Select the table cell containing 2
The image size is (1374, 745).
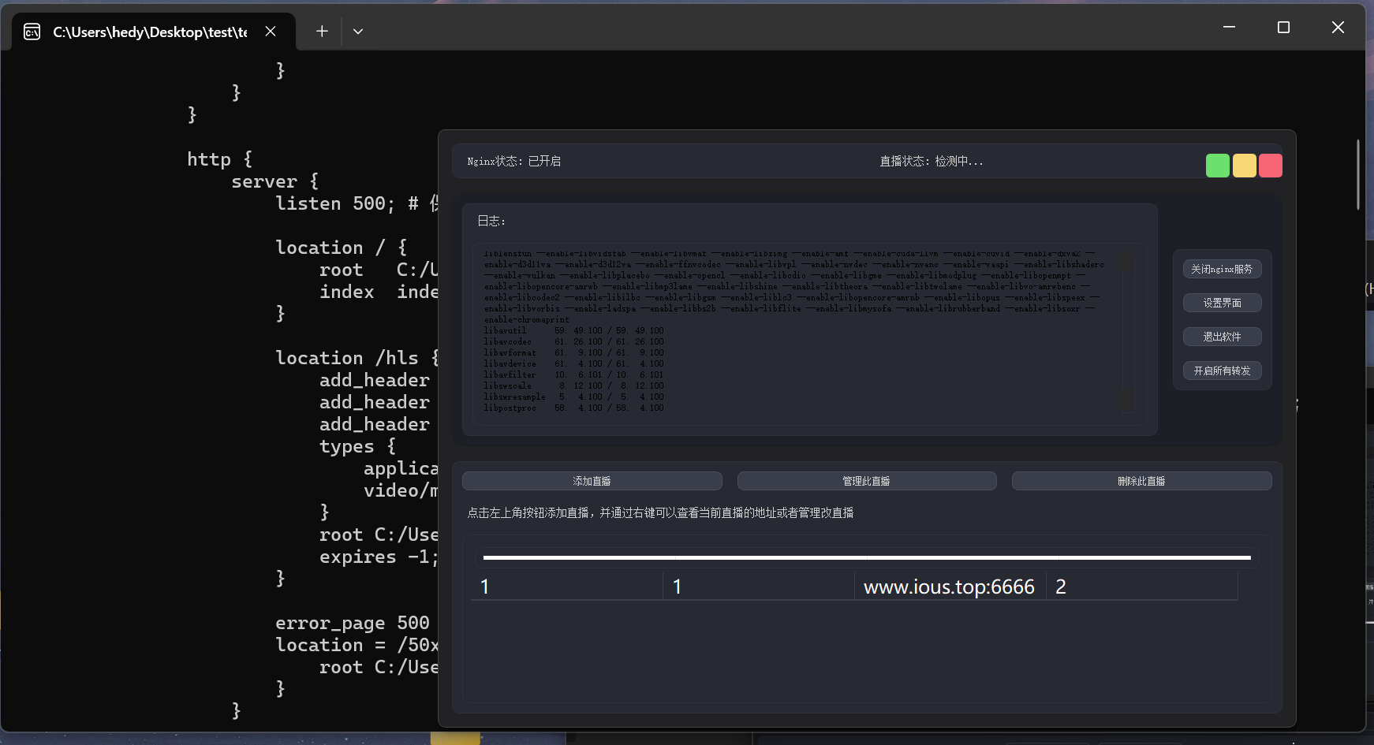tap(1141, 587)
